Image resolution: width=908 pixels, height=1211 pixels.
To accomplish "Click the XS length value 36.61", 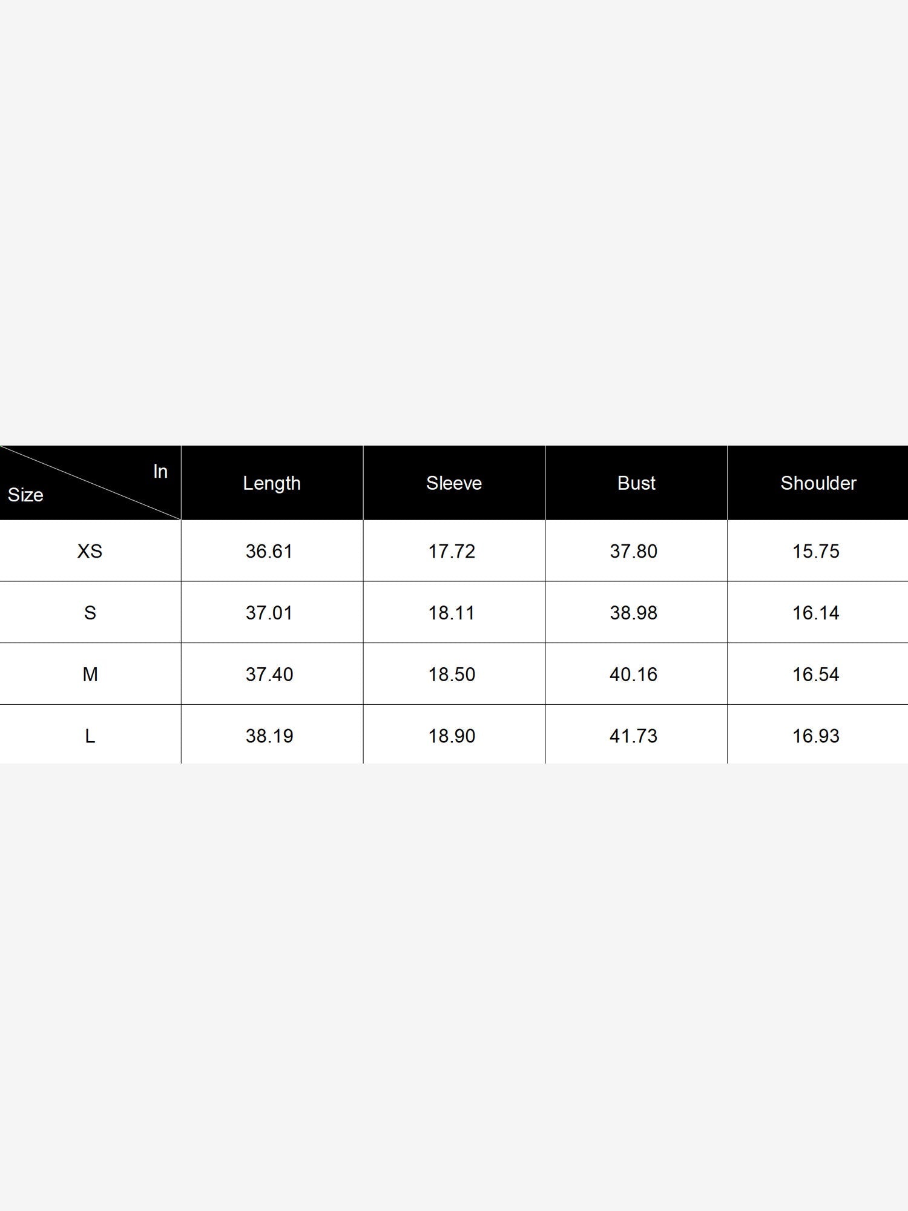I will [269, 551].
